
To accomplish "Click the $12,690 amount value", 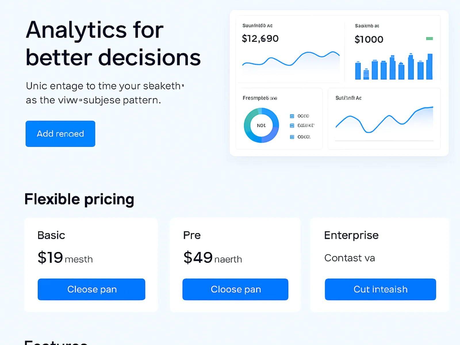I will (260, 39).
